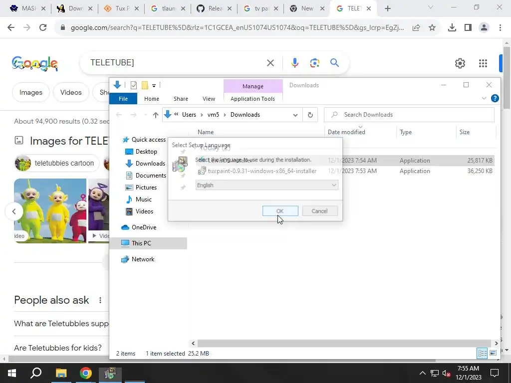Screen dimensions: 511x383
Task: Click Explorer horizontal scrollbar
Action: pyautogui.click(x=344, y=343)
